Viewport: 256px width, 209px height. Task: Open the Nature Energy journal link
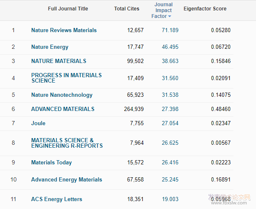pyautogui.click(x=50, y=47)
